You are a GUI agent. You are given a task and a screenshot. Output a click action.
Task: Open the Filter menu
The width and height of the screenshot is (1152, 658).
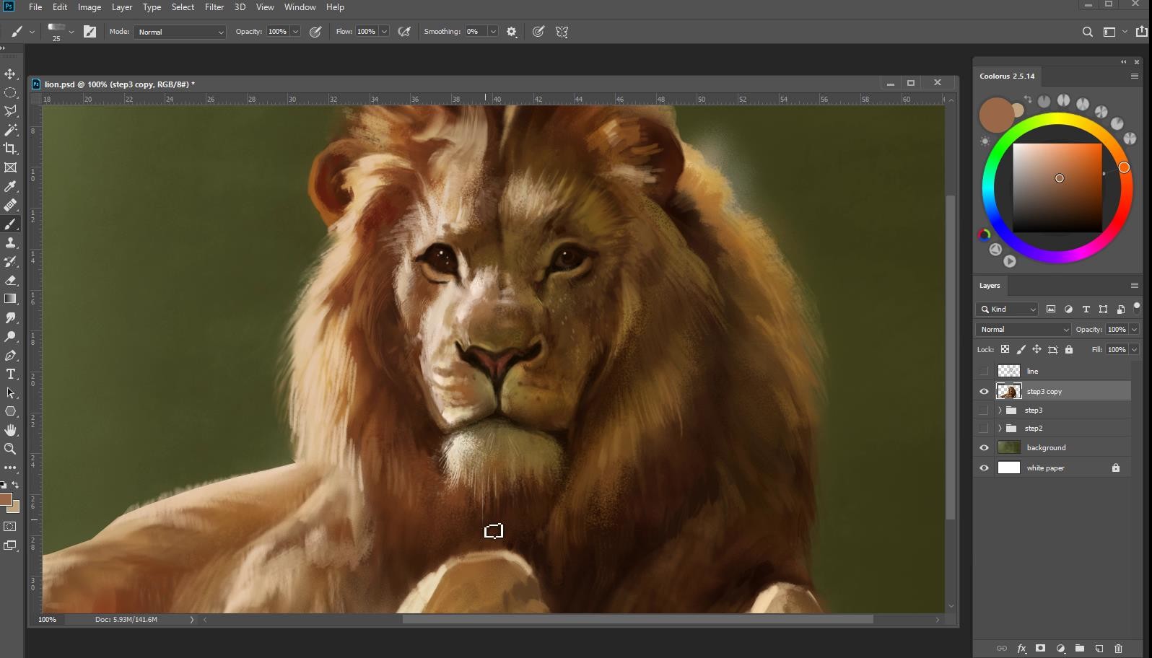point(214,7)
